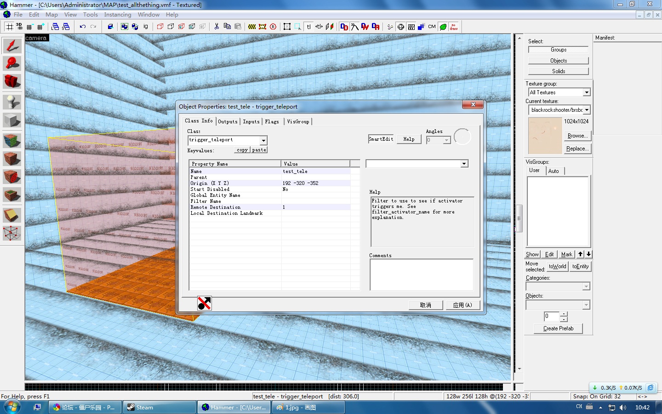
Task: Click the Windows Start button
Action: tap(12, 407)
